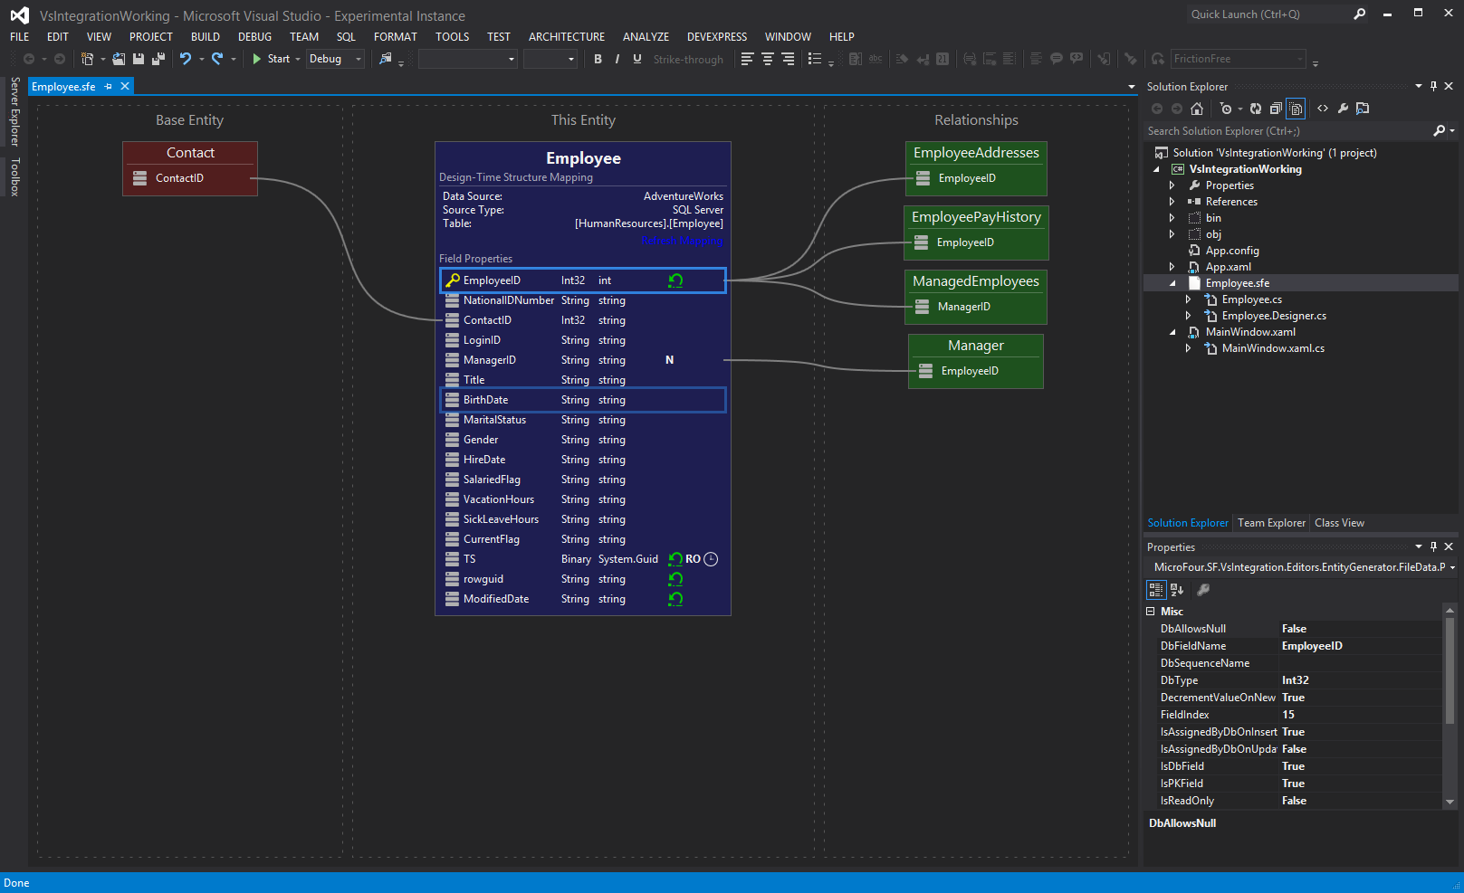Toggle Show All Files in Solution Explorer
1464x893 pixels.
coord(1296,109)
